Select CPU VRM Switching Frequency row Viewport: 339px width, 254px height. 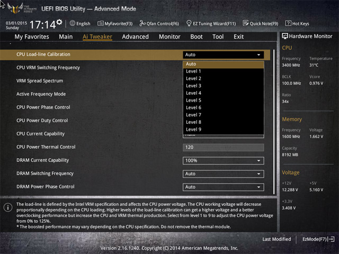pyautogui.click(x=48, y=68)
